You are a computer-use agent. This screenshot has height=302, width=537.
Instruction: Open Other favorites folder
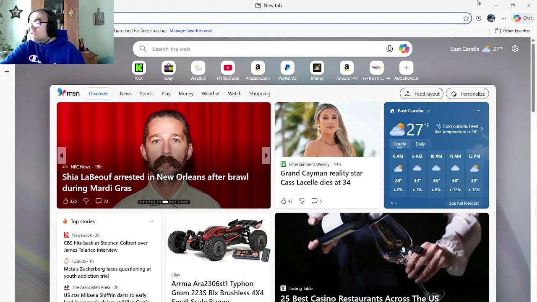click(x=513, y=31)
